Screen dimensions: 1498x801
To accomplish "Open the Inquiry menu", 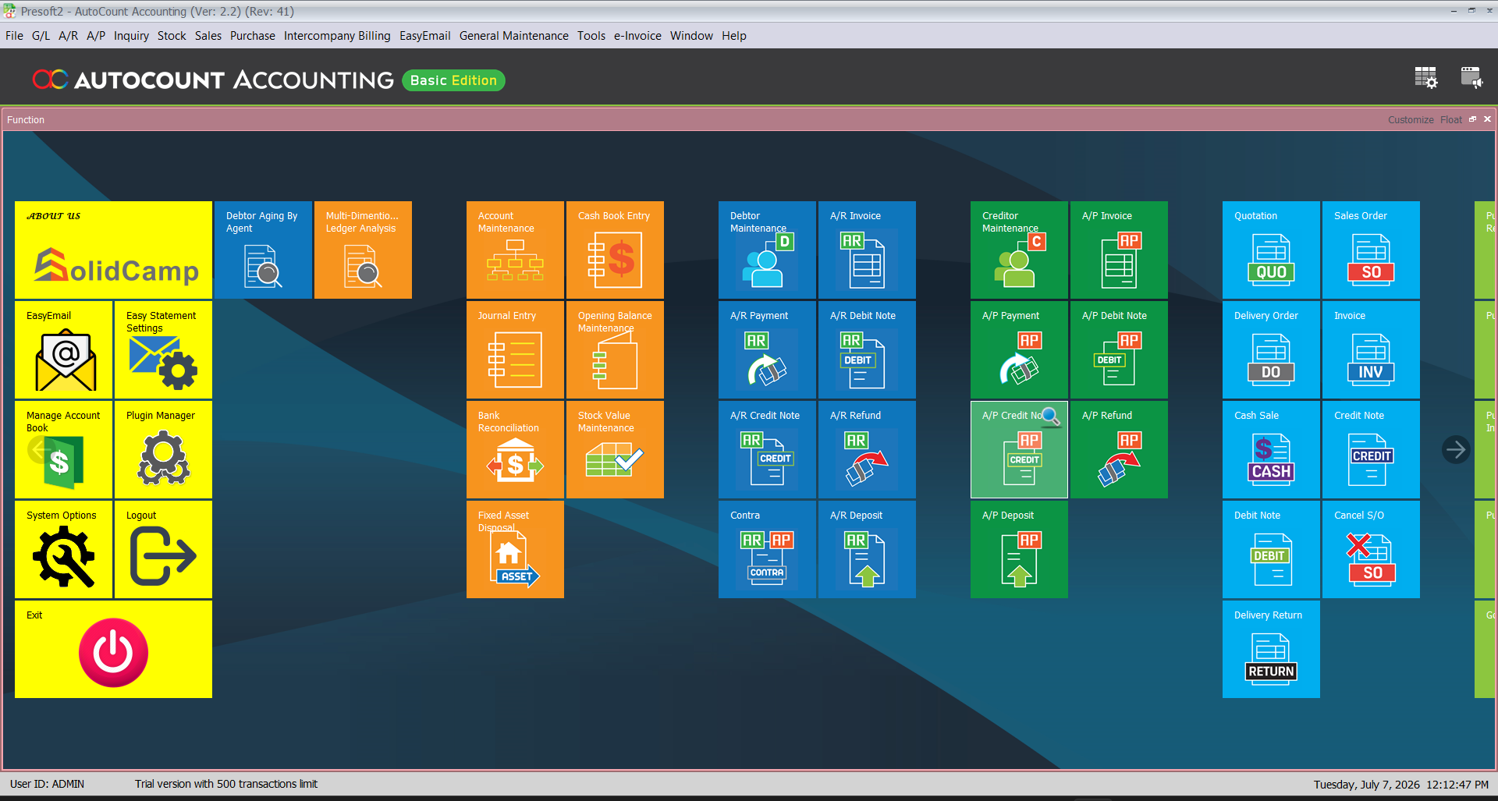I will click(x=131, y=36).
